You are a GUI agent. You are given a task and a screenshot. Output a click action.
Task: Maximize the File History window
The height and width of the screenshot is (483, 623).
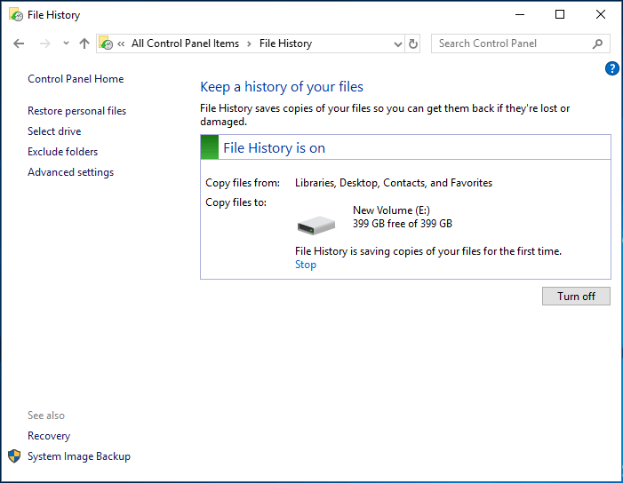click(x=559, y=15)
